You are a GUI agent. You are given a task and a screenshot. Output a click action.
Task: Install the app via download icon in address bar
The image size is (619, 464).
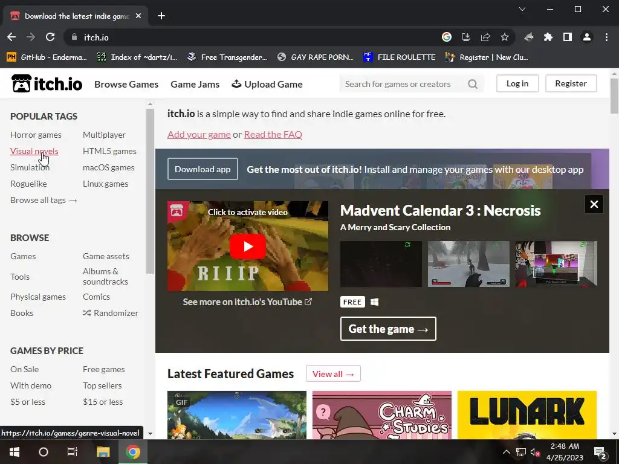coord(466,37)
